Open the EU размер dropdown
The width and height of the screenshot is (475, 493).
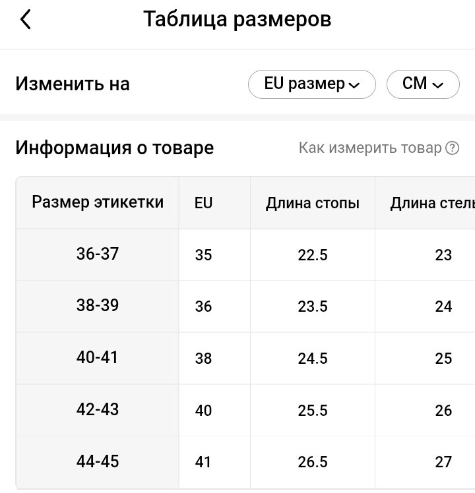[x=311, y=84]
